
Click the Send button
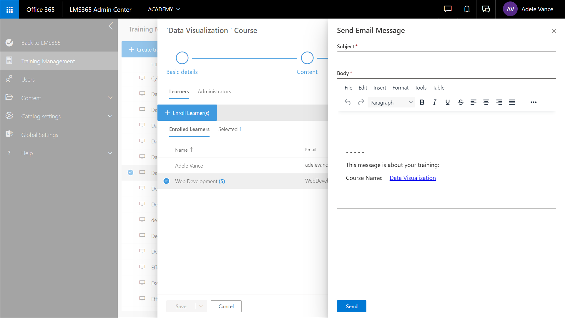(x=351, y=306)
